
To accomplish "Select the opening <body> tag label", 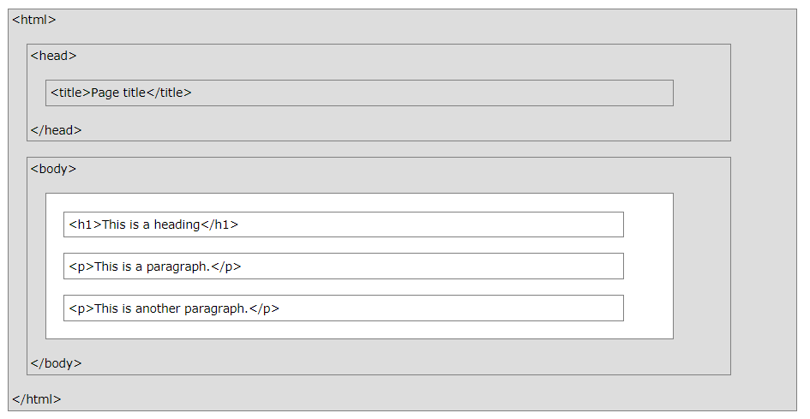I will tap(53, 169).
